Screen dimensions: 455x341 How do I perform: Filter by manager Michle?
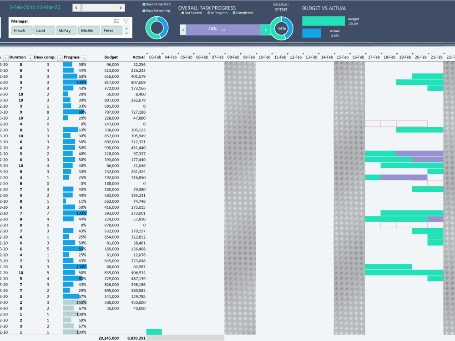coord(89,31)
